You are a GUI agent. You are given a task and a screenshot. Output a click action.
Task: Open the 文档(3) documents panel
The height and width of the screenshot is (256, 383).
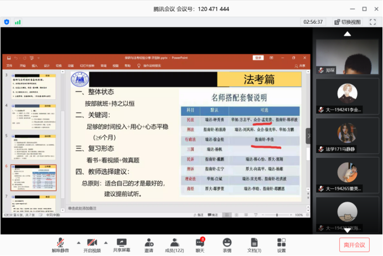(254, 244)
